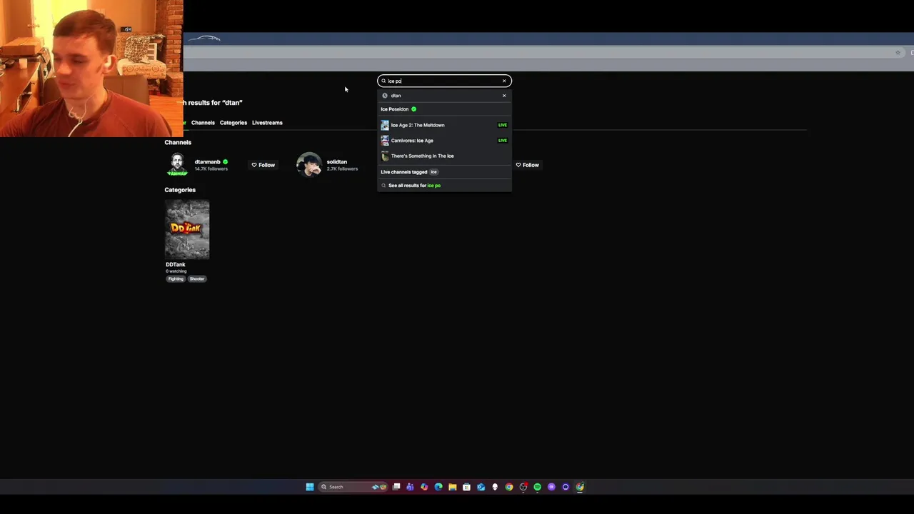The image size is (914, 514).
Task: Bookmark page with browser star icon
Action: [x=898, y=52]
